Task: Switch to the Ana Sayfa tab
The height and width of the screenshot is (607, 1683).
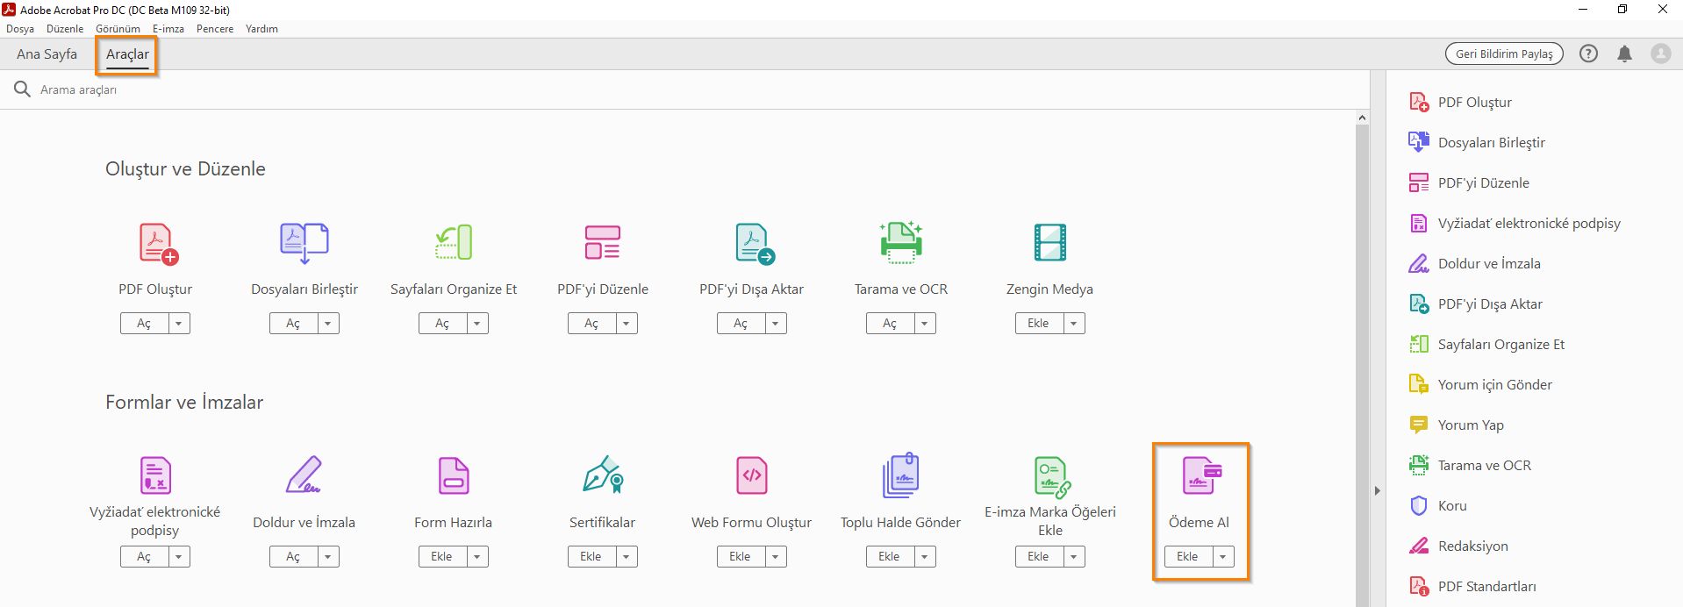Action: (47, 54)
